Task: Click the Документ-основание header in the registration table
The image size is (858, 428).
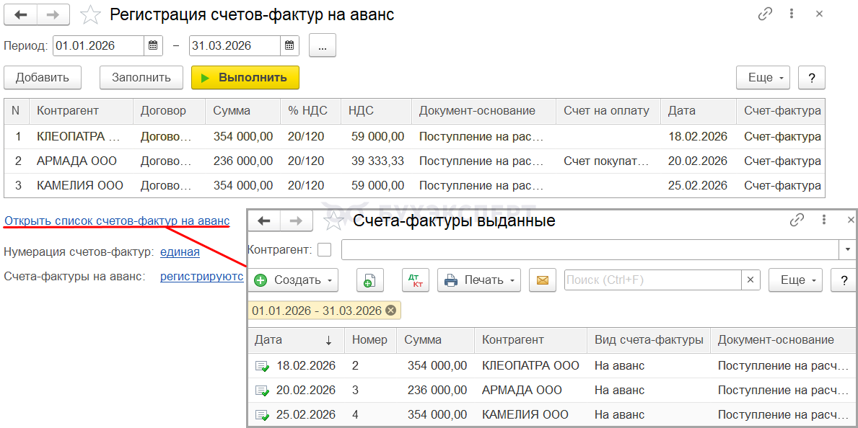Action: (x=484, y=110)
